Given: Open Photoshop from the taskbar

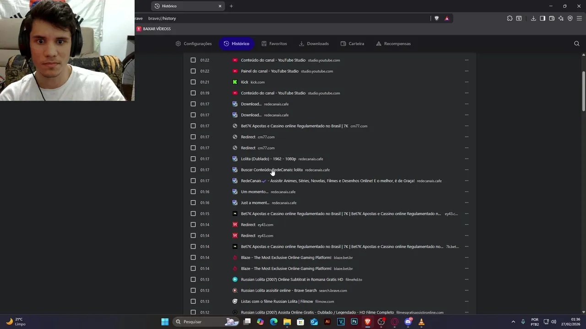Looking at the screenshot, I should 354,322.
